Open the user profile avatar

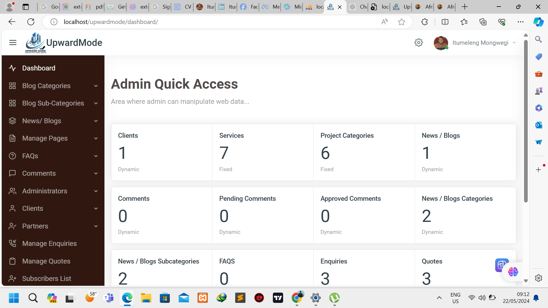pyautogui.click(x=441, y=43)
